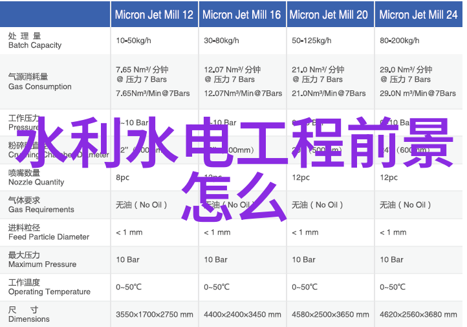Click the 50-125kg/h batch capacity value
This screenshot has width=467, height=327.
[x=311, y=41]
